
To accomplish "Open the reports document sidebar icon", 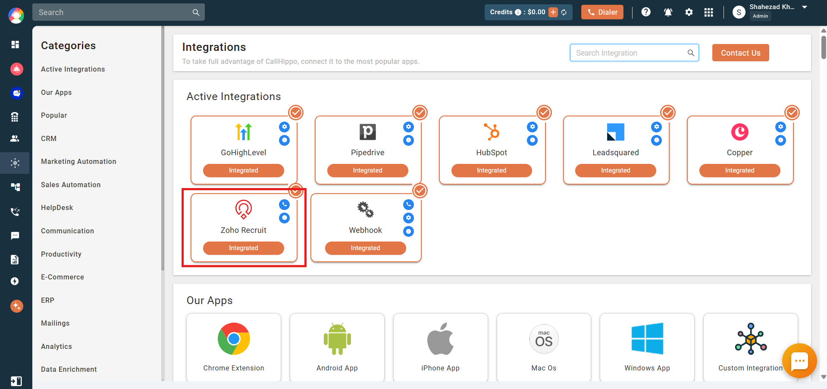I will click(x=15, y=259).
